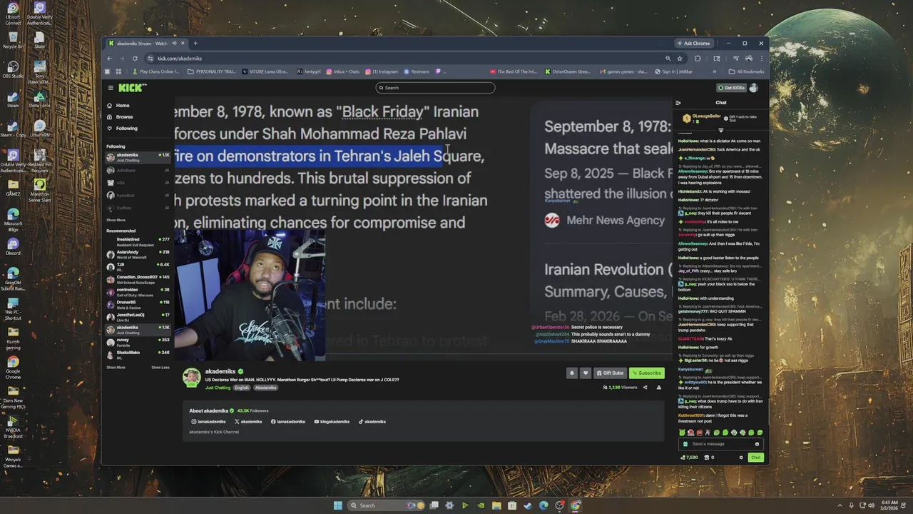Open the Chrome extensions puzzle icon
Screen dimensions: 913x514
coord(698,59)
